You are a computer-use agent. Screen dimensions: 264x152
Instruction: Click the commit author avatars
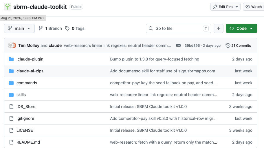[x=12, y=45]
